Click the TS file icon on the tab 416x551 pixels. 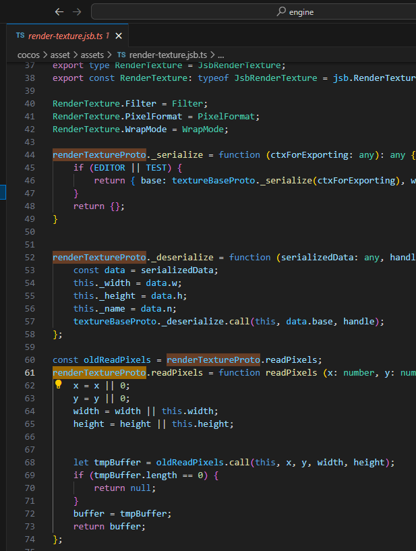[20, 36]
